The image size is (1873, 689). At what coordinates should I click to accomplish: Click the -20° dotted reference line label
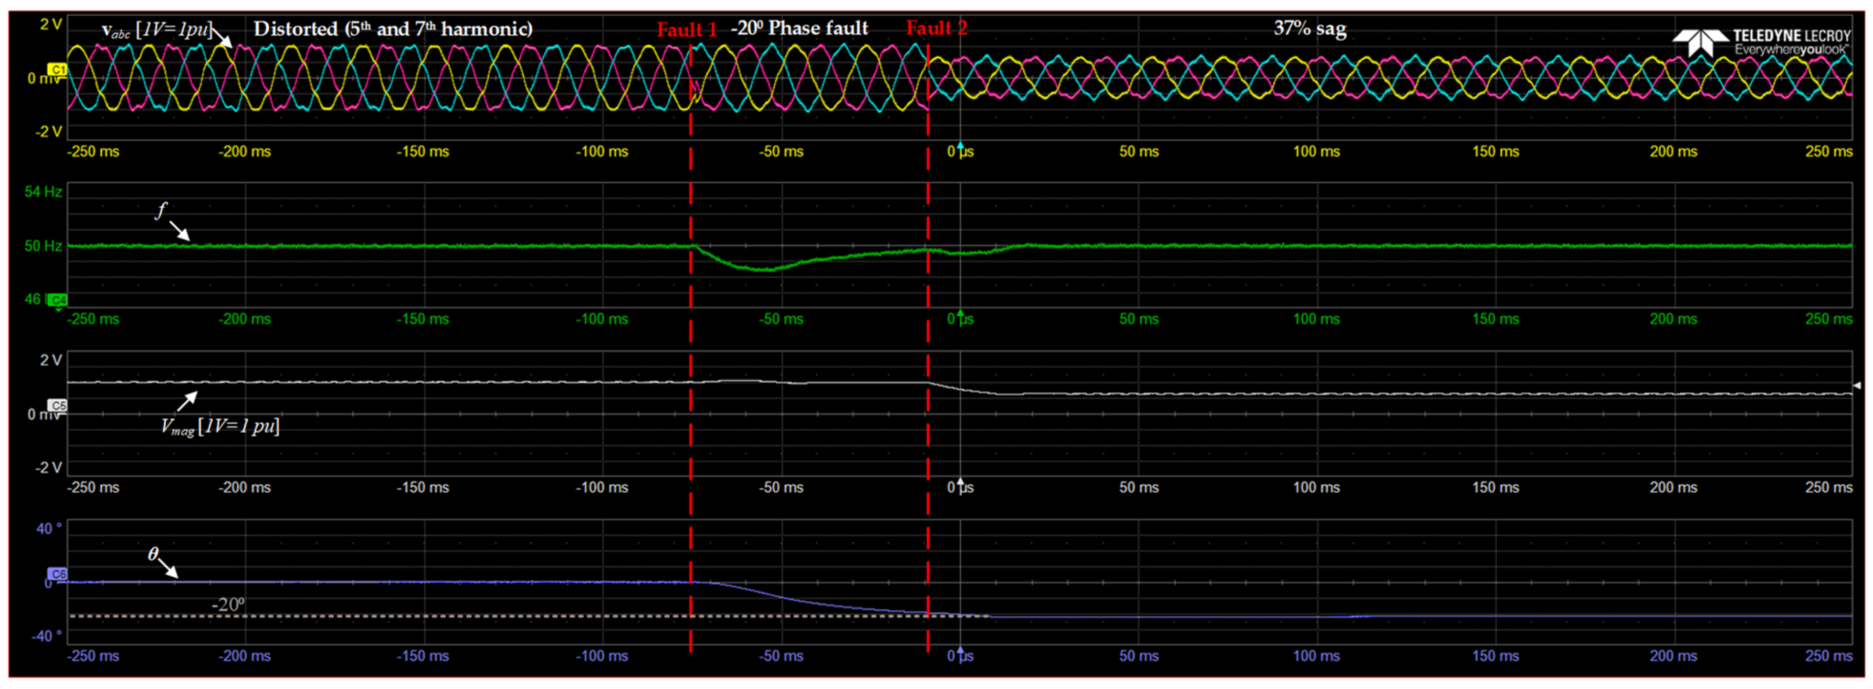click(x=228, y=605)
